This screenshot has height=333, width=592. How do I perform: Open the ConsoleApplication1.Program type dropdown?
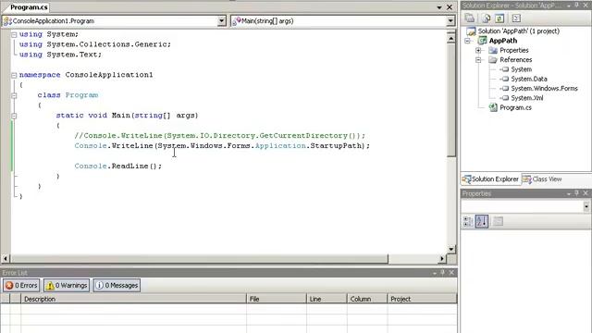point(222,21)
